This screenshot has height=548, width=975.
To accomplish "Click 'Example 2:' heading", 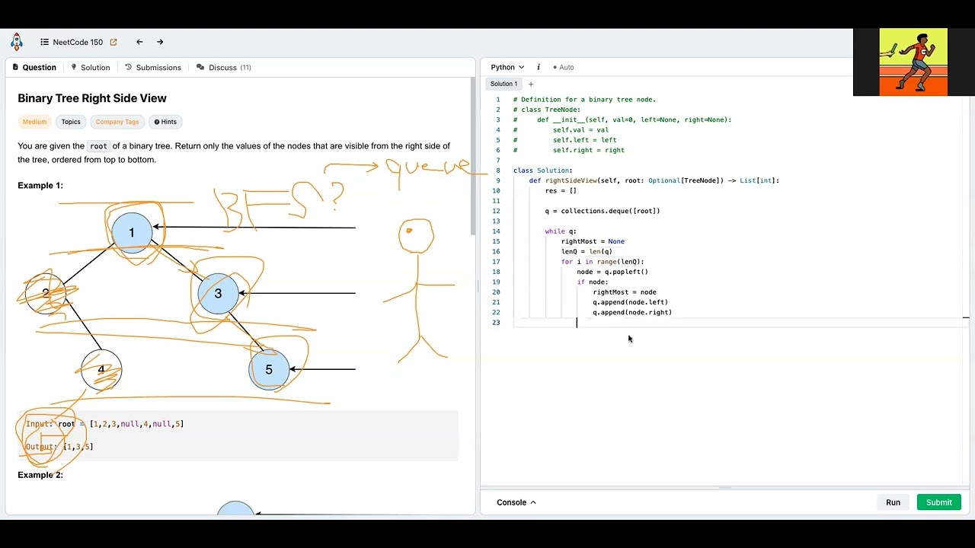I will (40, 475).
